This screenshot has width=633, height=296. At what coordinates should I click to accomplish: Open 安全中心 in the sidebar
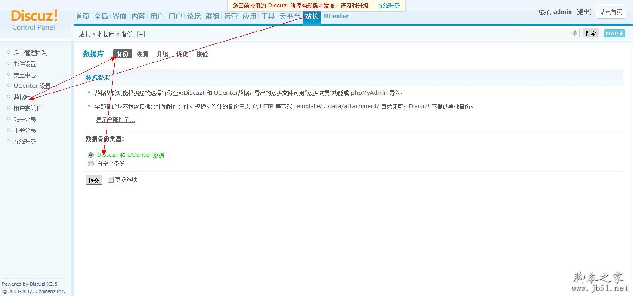click(25, 74)
